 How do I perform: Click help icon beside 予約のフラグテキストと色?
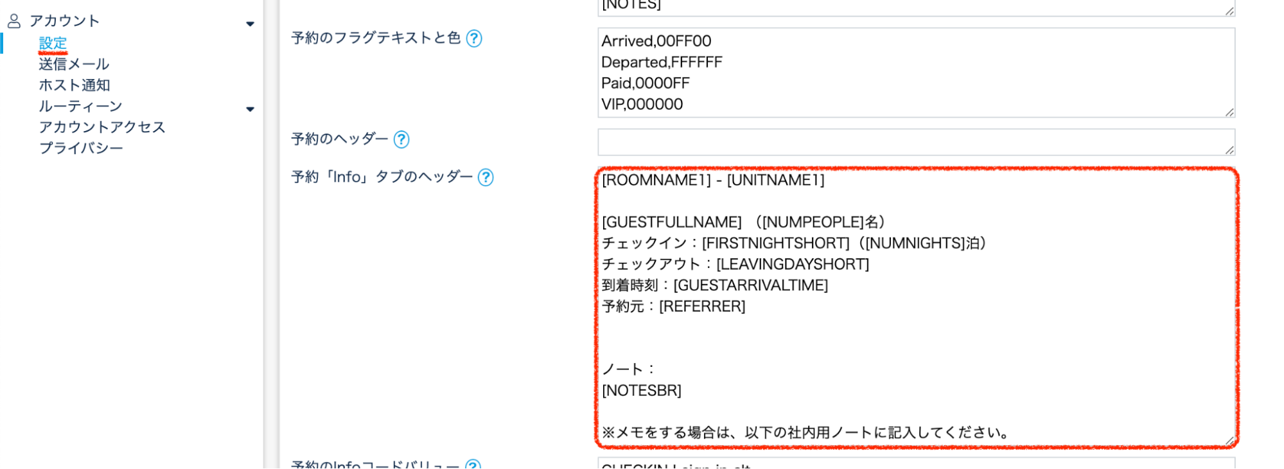[474, 39]
